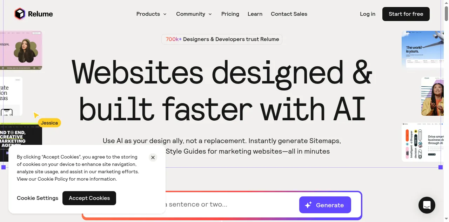Open the Pricing page
The image size is (449, 222).
pyautogui.click(x=230, y=14)
